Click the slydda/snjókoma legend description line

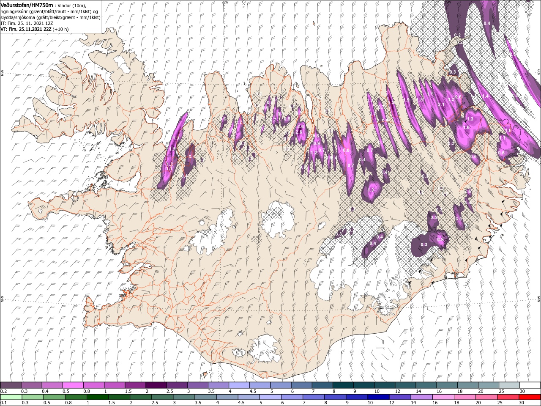coord(50,17)
